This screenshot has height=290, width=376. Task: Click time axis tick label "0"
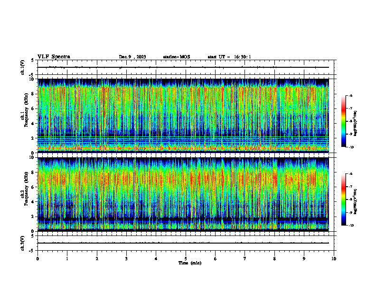pyautogui.click(x=38, y=259)
